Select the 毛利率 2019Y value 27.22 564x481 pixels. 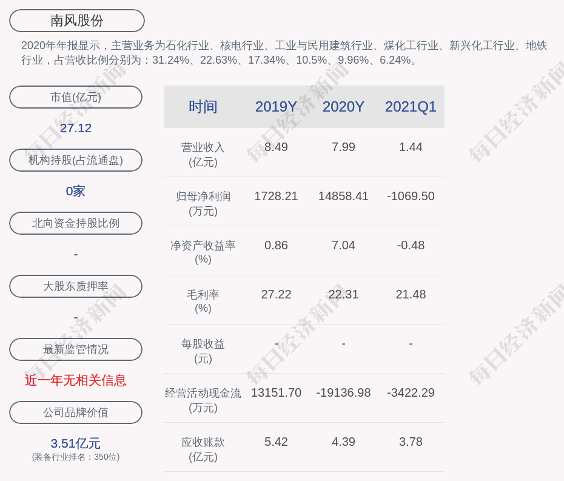[276, 295]
